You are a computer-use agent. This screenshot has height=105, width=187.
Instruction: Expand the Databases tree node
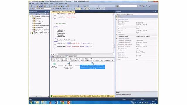click(32, 18)
